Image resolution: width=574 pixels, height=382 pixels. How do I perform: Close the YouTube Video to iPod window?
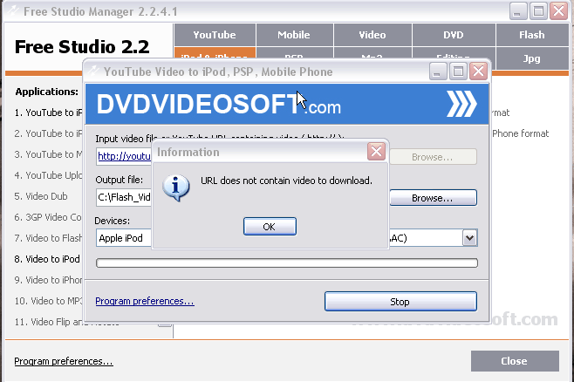point(478,71)
